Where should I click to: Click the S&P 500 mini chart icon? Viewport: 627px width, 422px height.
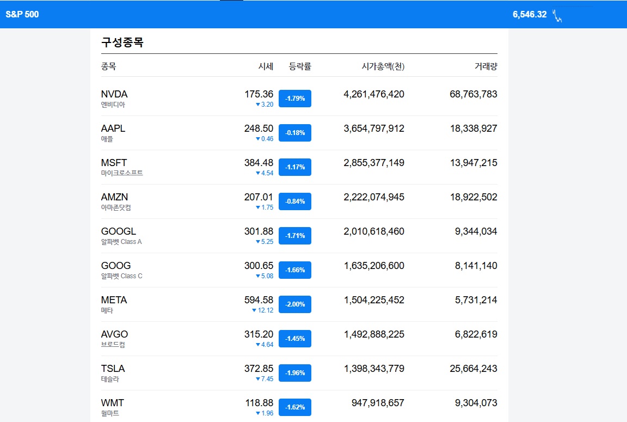point(557,16)
